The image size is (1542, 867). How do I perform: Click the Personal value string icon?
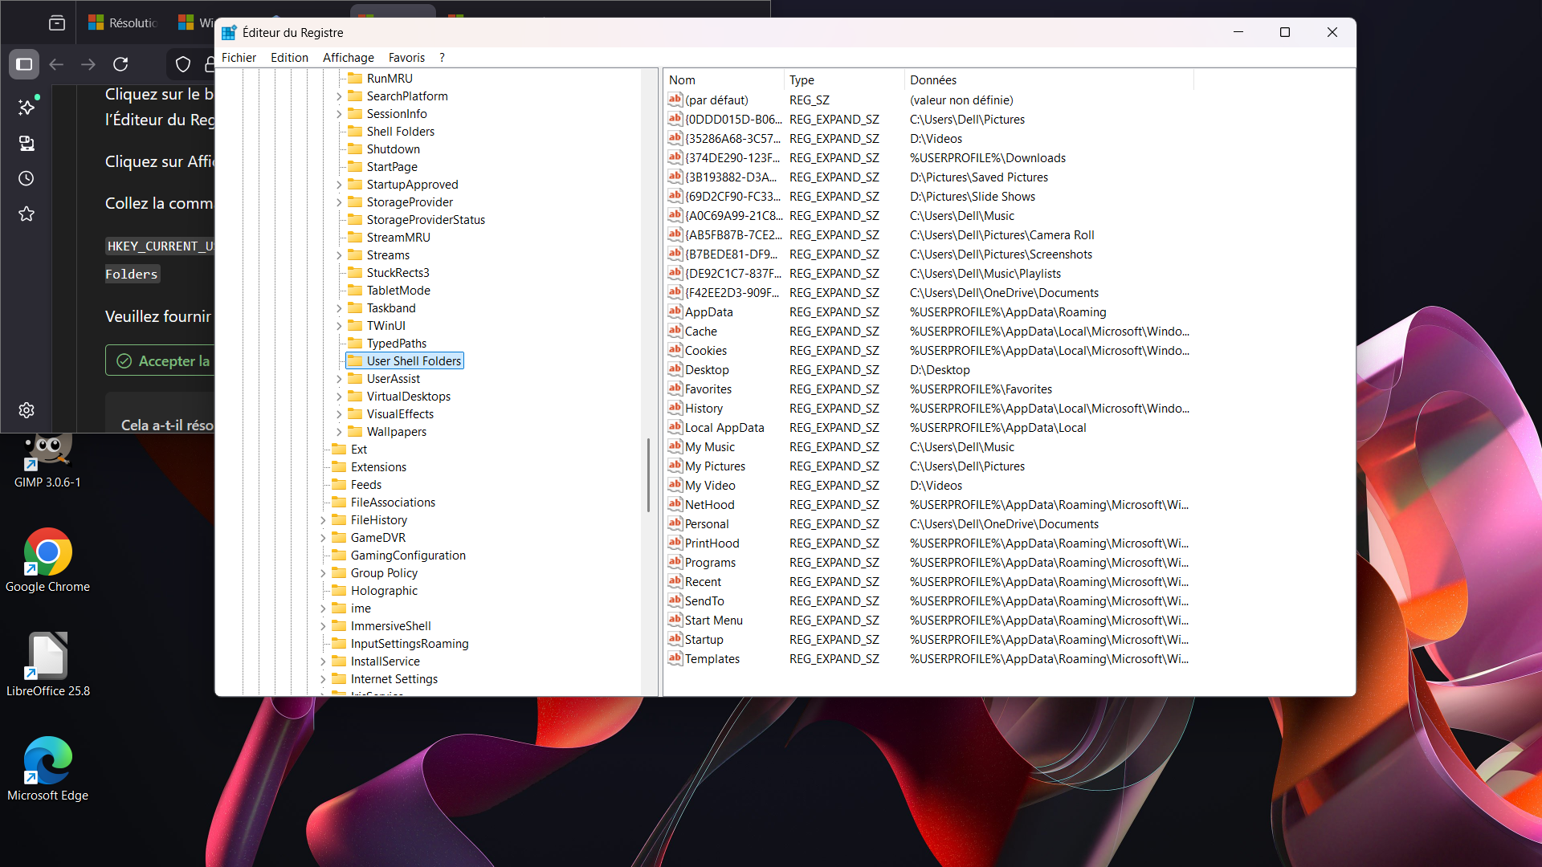[x=675, y=523]
